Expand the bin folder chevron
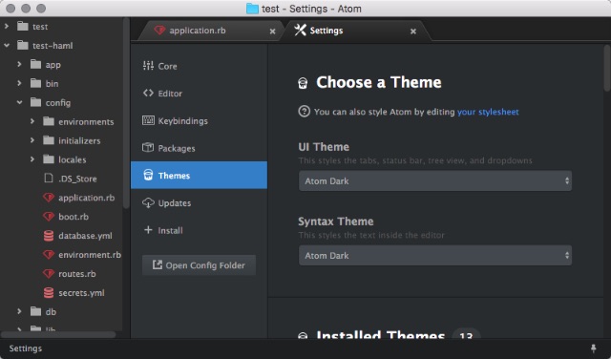Screen dimensions: 611x359 [19, 83]
